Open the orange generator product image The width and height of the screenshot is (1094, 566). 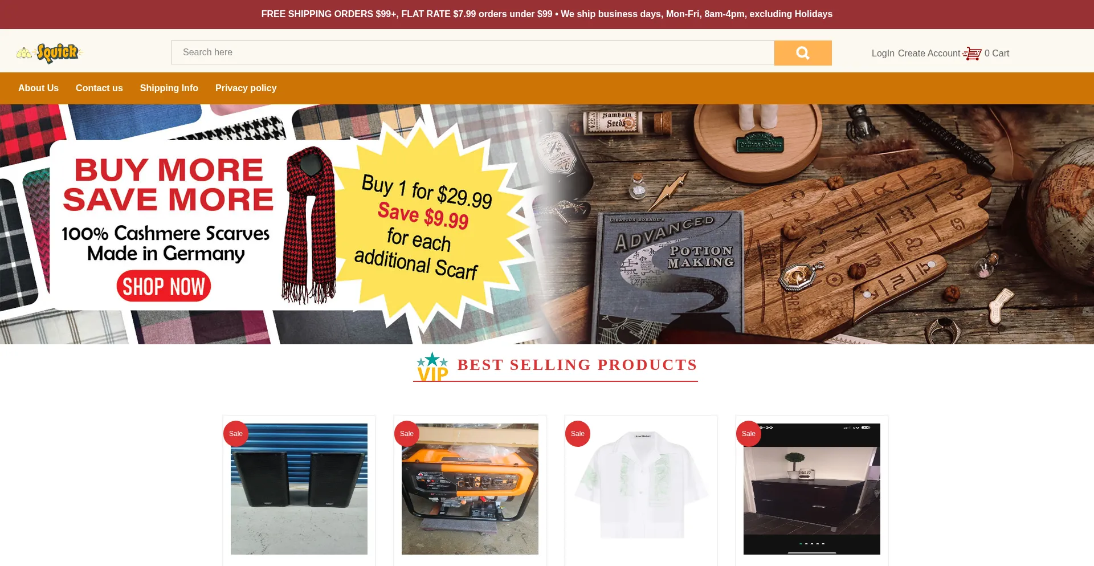coord(470,489)
